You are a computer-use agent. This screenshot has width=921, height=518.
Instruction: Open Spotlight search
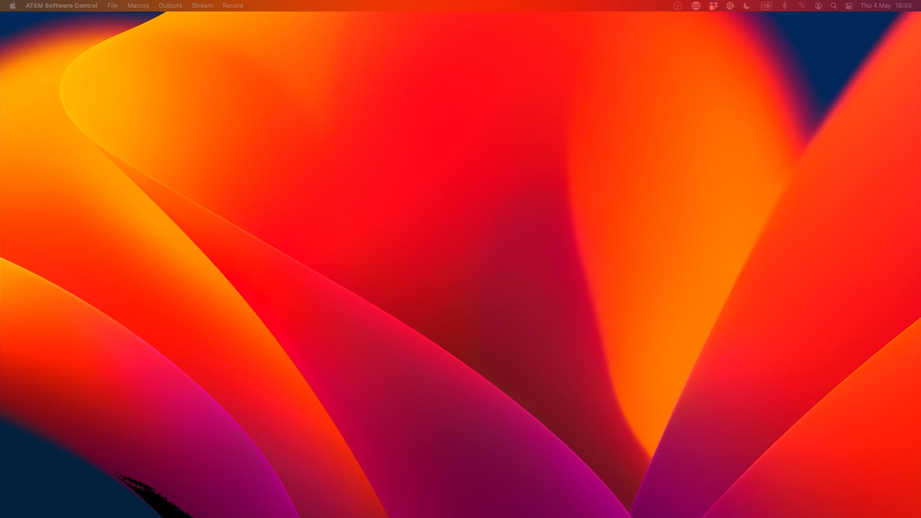(x=834, y=6)
